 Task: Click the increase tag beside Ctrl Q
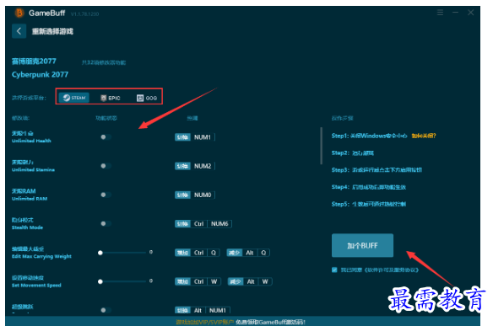point(182,253)
